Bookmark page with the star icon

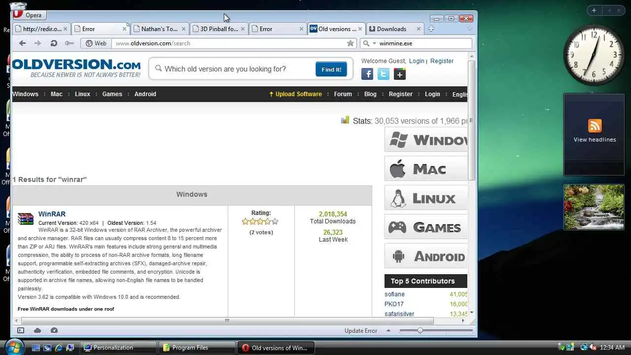point(351,43)
